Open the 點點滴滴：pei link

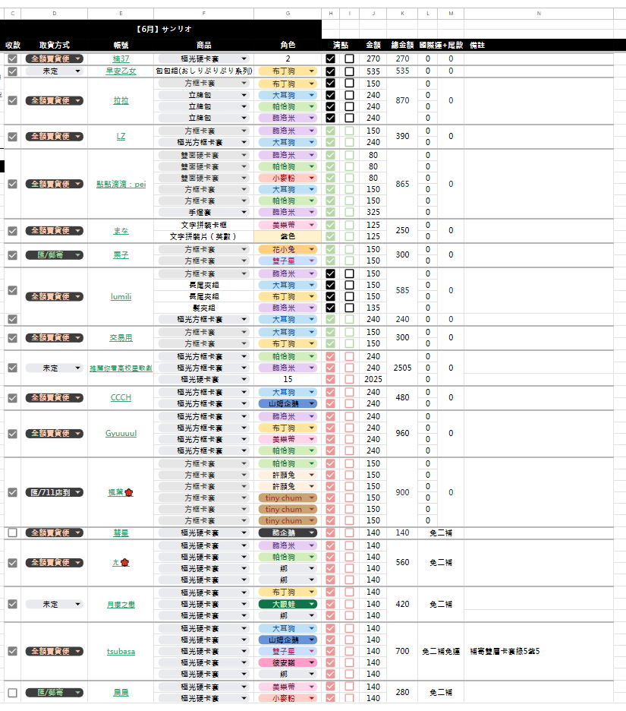[121, 184]
